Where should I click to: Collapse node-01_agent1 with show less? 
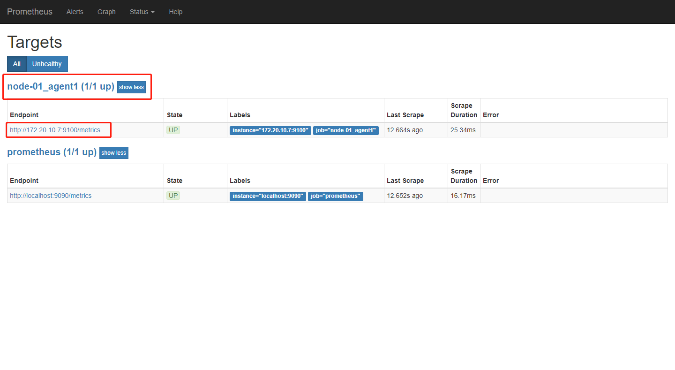coord(131,87)
